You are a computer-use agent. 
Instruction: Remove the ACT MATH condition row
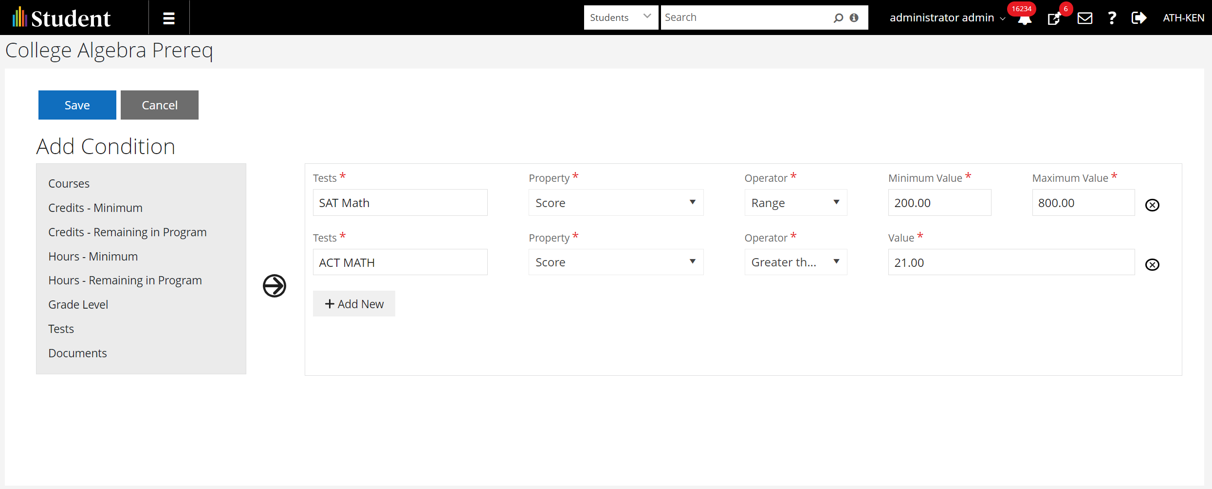coord(1152,264)
